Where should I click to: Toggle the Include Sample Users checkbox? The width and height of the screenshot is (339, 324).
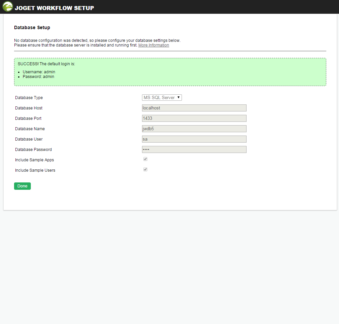coord(145,169)
